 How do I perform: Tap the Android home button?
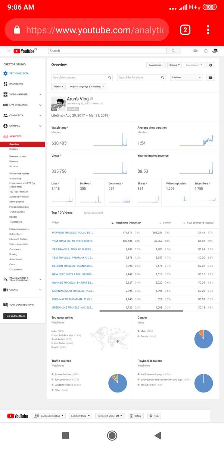pos(112,435)
